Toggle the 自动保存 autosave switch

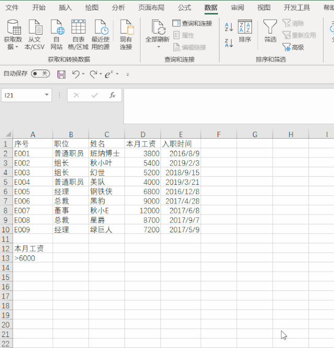coord(40,74)
